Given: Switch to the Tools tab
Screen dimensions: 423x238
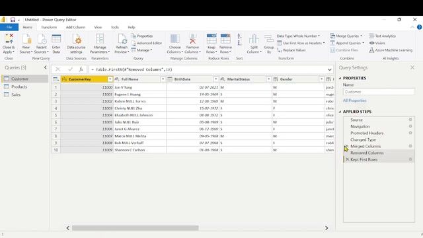Looking at the screenshot, I should (x=115, y=27).
